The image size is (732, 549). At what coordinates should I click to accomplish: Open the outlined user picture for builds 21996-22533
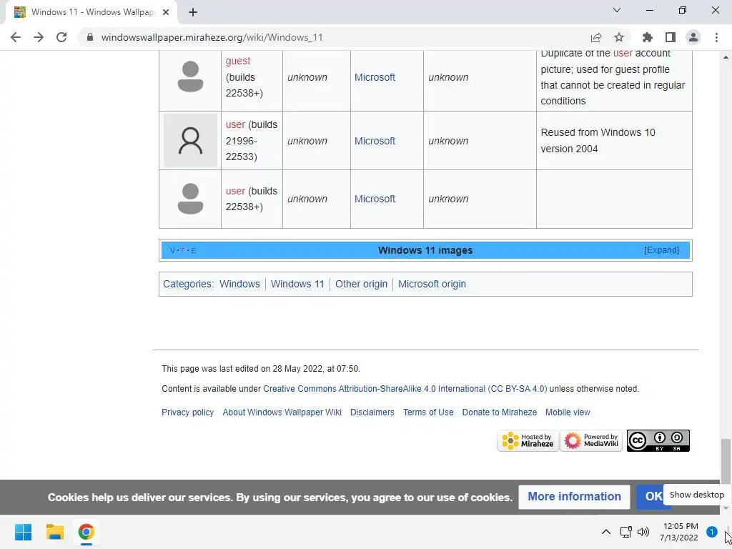[190, 141]
